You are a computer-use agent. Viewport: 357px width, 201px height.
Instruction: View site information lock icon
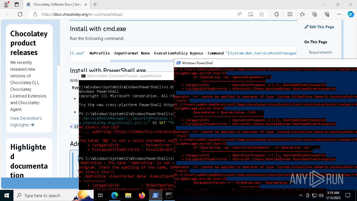35,14
